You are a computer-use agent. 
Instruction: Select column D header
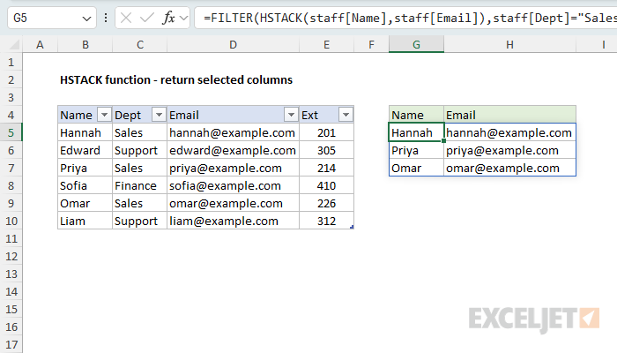(233, 45)
